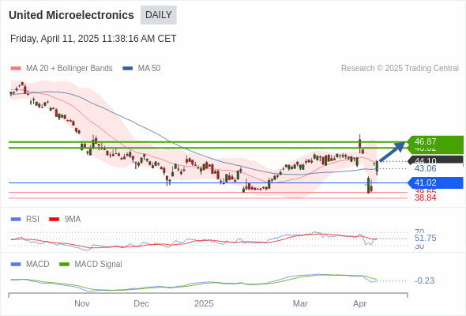Click the 38.84 red support label
The image size is (466, 316).
pyautogui.click(x=425, y=197)
